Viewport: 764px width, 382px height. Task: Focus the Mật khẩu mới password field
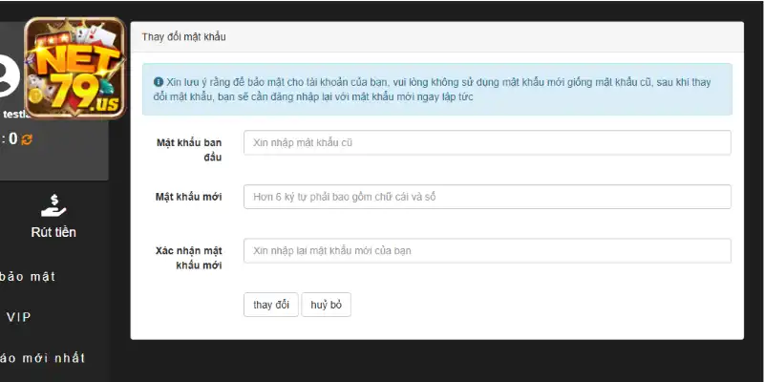487,197
